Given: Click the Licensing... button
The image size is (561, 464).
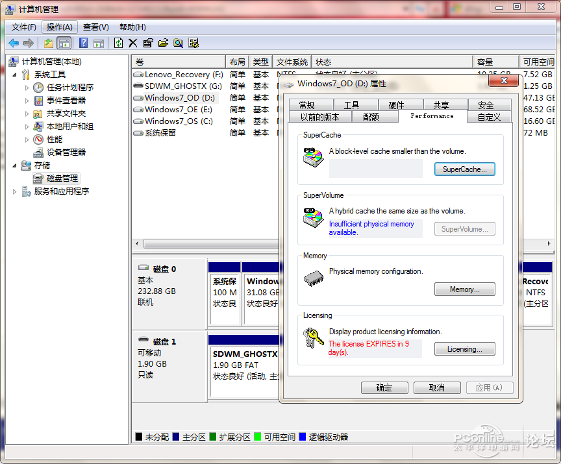Looking at the screenshot, I should [465, 349].
